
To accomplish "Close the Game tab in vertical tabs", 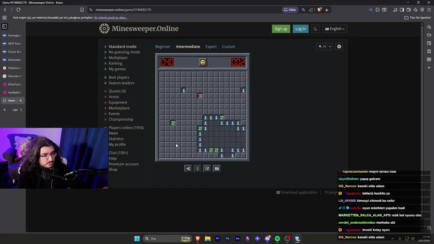I will pos(20,101).
